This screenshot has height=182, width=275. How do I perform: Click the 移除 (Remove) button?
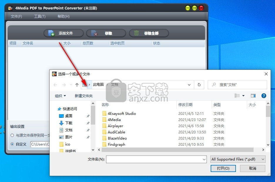[106, 33]
